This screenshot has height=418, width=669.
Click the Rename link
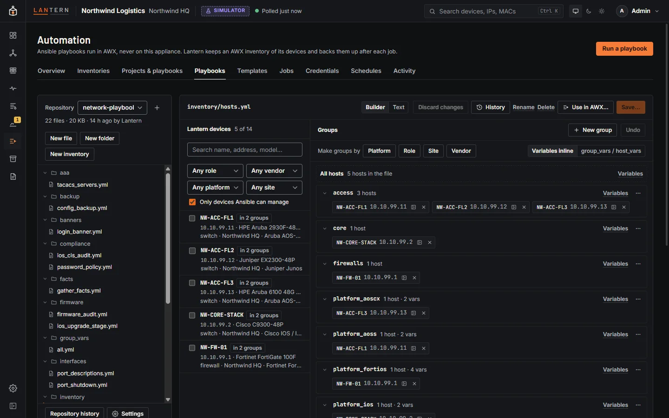pyautogui.click(x=524, y=107)
